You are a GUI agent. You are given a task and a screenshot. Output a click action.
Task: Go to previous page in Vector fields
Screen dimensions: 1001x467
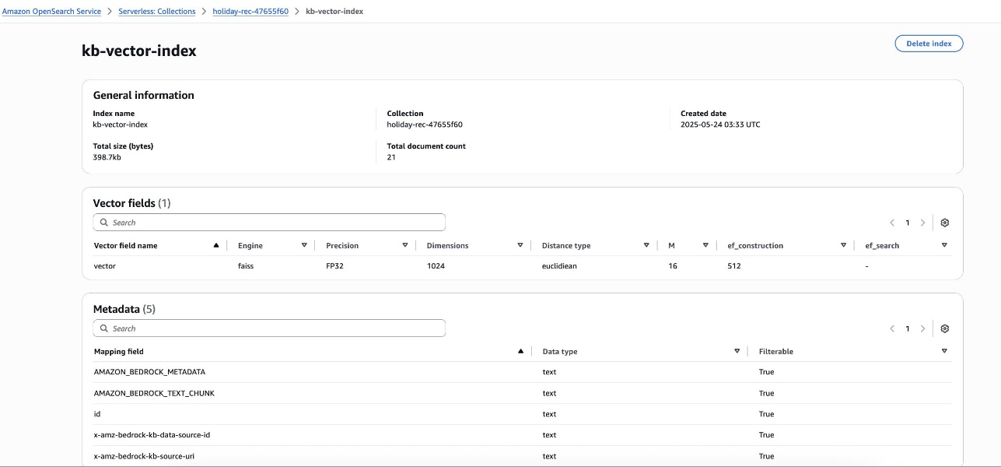[x=892, y=223]
